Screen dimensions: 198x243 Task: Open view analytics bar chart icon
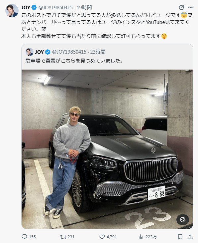(141, 237)
